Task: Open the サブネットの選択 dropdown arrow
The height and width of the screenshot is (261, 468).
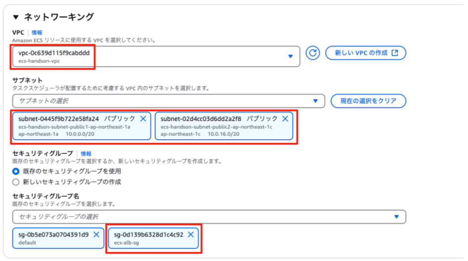Action: click(x=315, y=101)
